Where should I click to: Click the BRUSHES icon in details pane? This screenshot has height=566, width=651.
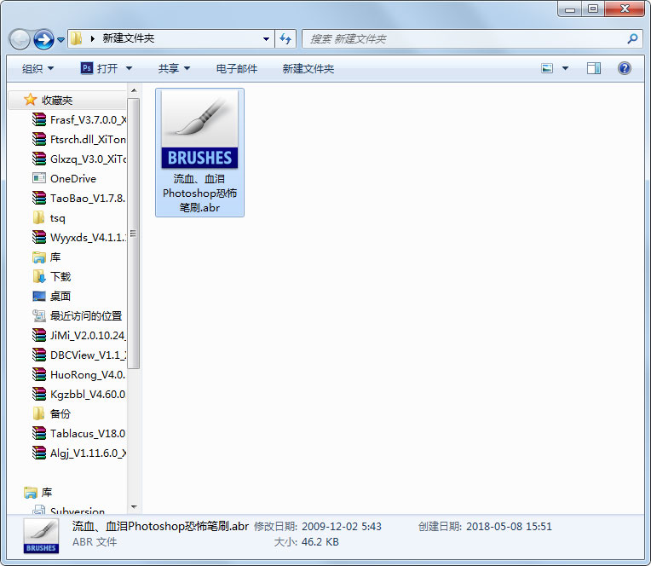coord(41,536)
